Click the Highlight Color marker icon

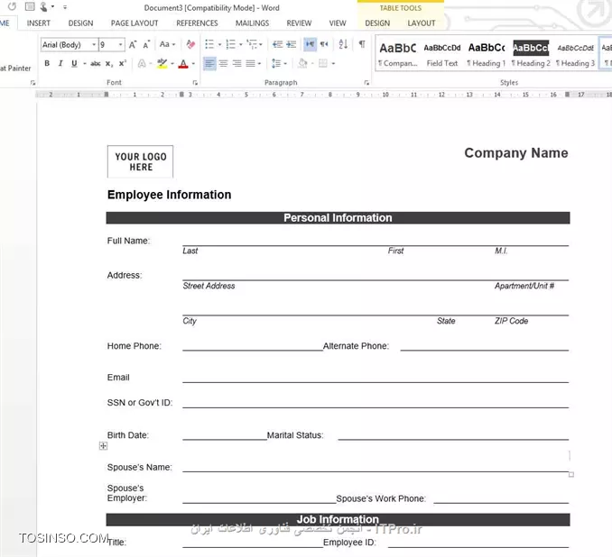click(x=162, y=63)
